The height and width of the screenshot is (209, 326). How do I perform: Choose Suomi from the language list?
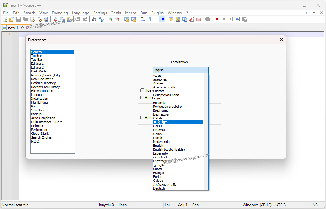[178, 169]
